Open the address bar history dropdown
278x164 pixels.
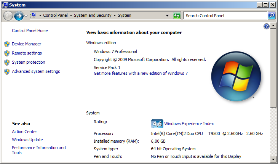point(167,16)
